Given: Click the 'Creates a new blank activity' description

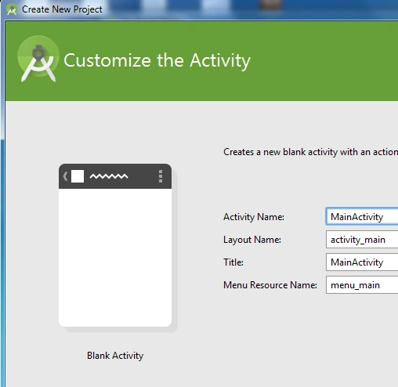Looking at the screenshot, I should [x=310, y=152].
